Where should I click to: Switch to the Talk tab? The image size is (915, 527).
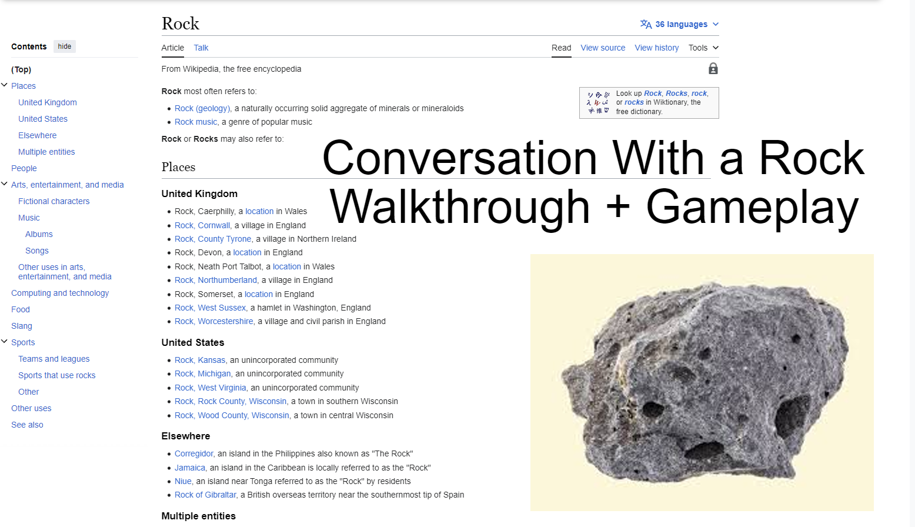tap(201, 48)
